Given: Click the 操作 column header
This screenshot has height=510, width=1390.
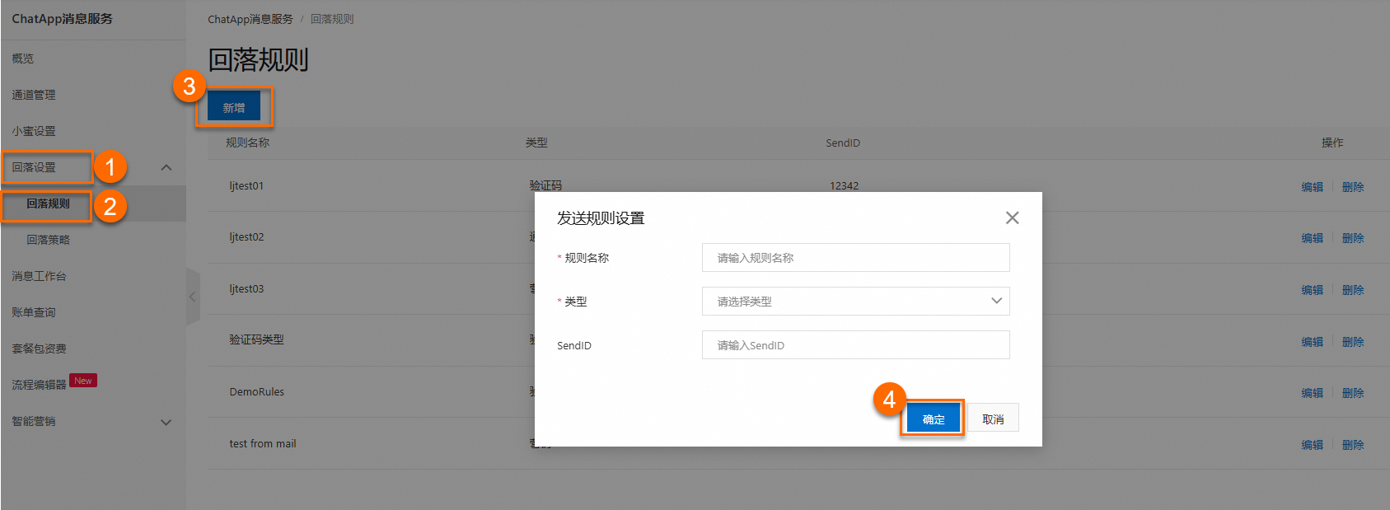Looking at the screenshot, I should [x=1332, y=143].
